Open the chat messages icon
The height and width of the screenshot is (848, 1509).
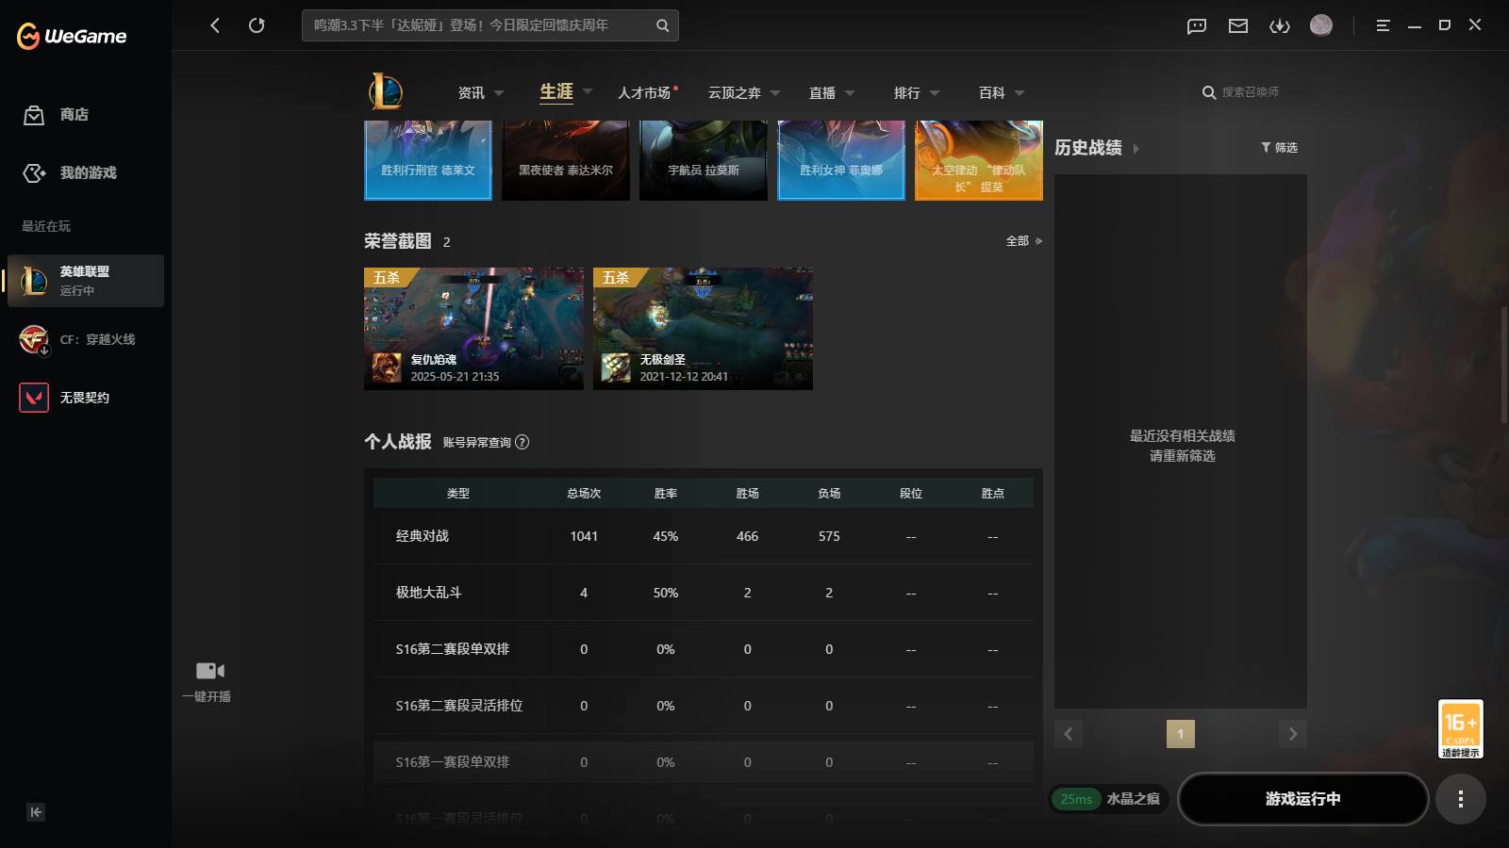(x=1197, y=25)
